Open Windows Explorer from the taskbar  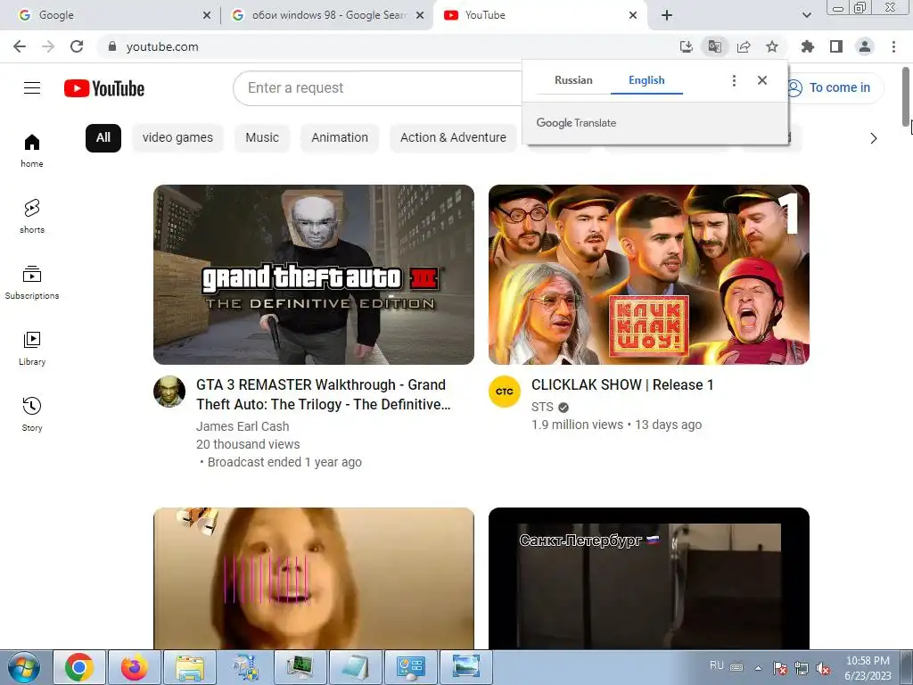pyautogui.click(x=190, y=667)
